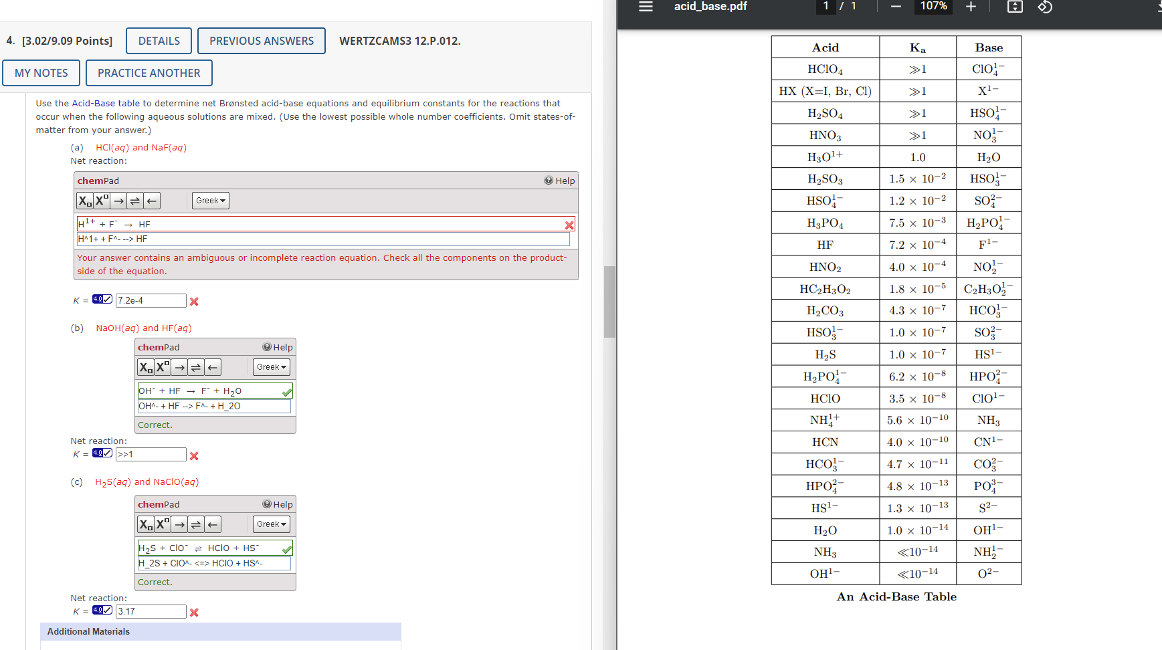Insert a right arrow in part (a) chemPad
Screen dimensions: 1162x650
click(118, 200)
